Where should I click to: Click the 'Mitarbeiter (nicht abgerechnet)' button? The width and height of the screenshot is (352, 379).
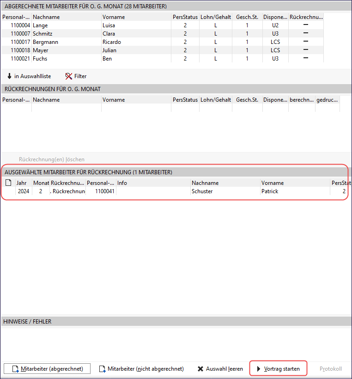coord(141,369)
